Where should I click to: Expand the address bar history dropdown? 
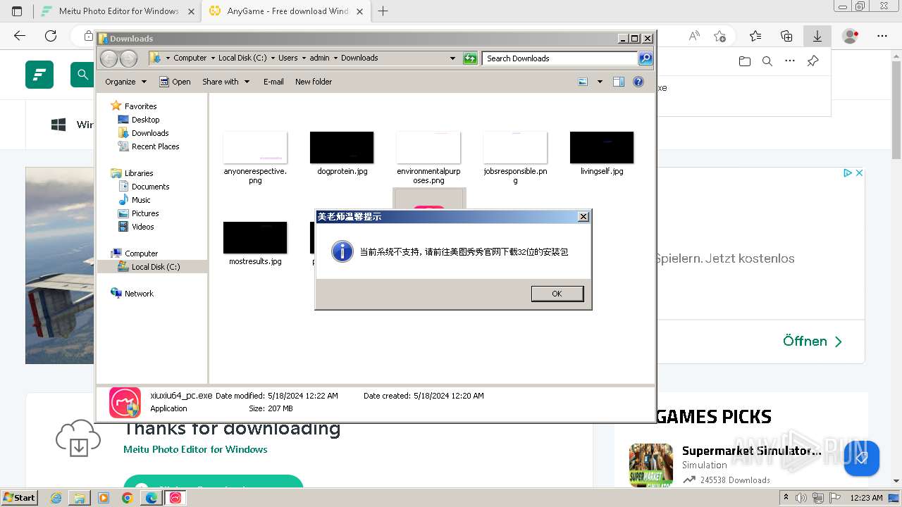click(x=452, y=58)
